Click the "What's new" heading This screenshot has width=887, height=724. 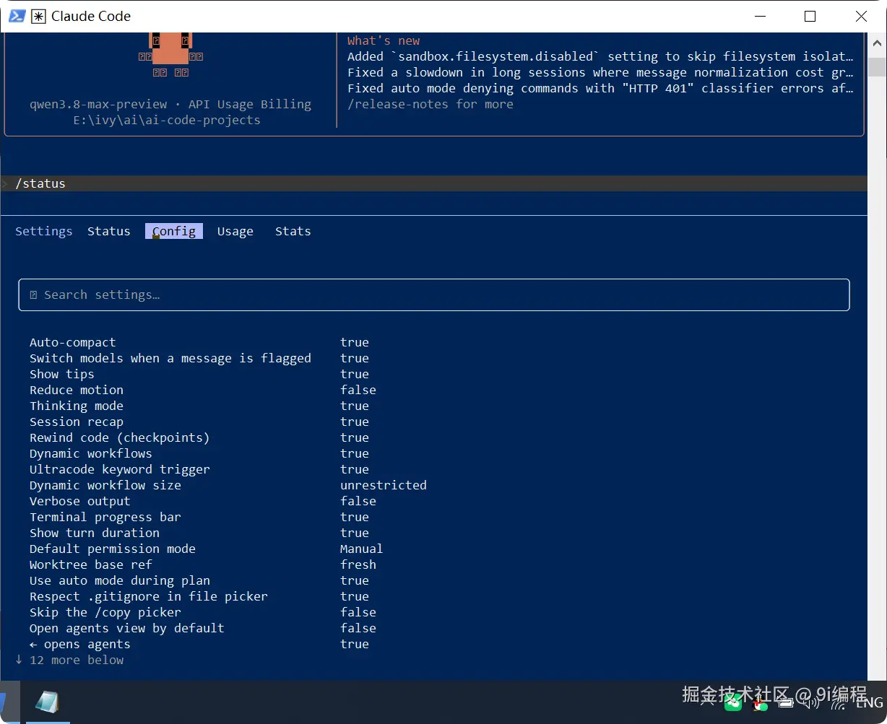[384, 40]
